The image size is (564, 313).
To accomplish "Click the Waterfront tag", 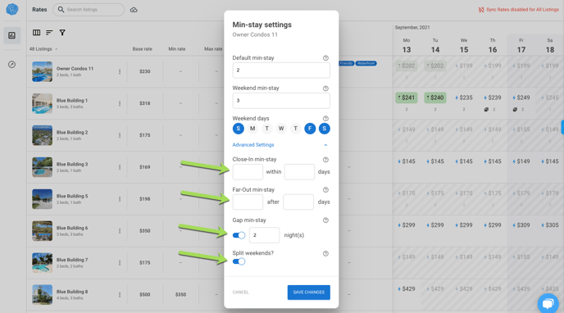I will tap(366, 64).
